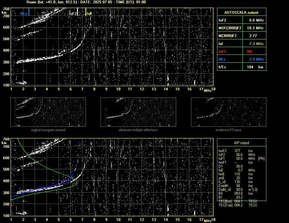Select the Ewidth value '94'
The width and height of the screenshot is (289, 223).
(238, 186)
